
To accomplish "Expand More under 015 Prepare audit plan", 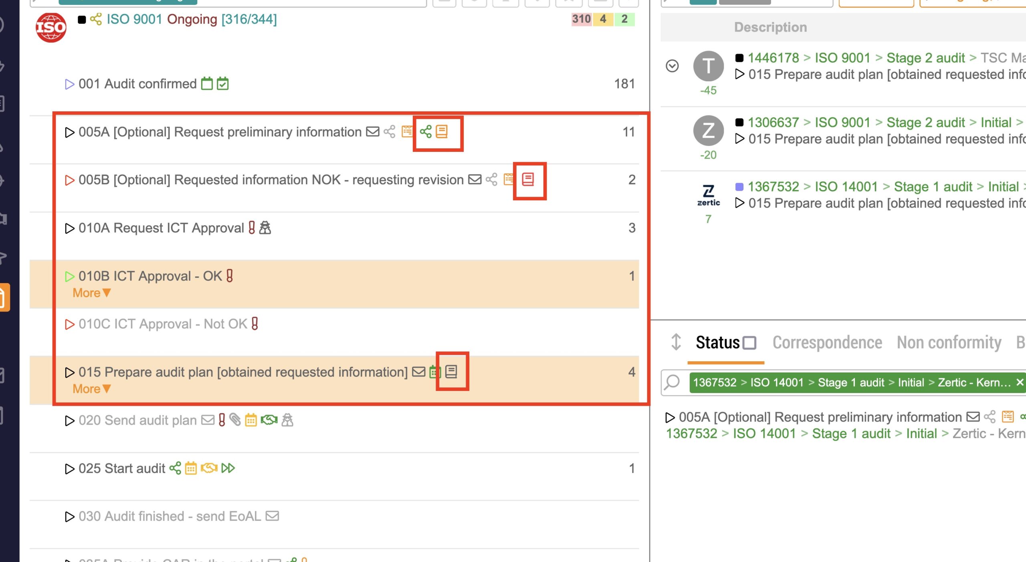I will click(91, 389).
